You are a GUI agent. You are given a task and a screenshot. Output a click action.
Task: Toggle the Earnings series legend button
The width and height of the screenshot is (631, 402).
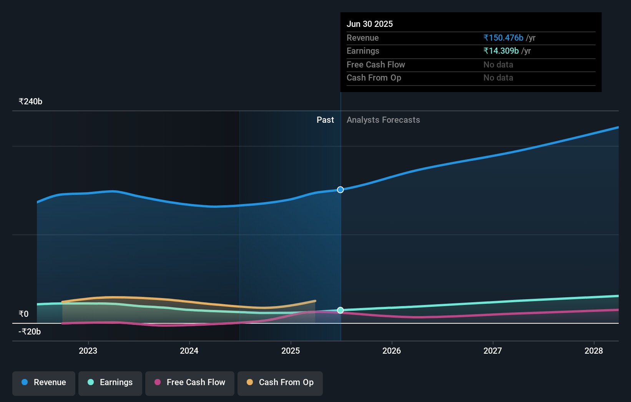(110, 383)
